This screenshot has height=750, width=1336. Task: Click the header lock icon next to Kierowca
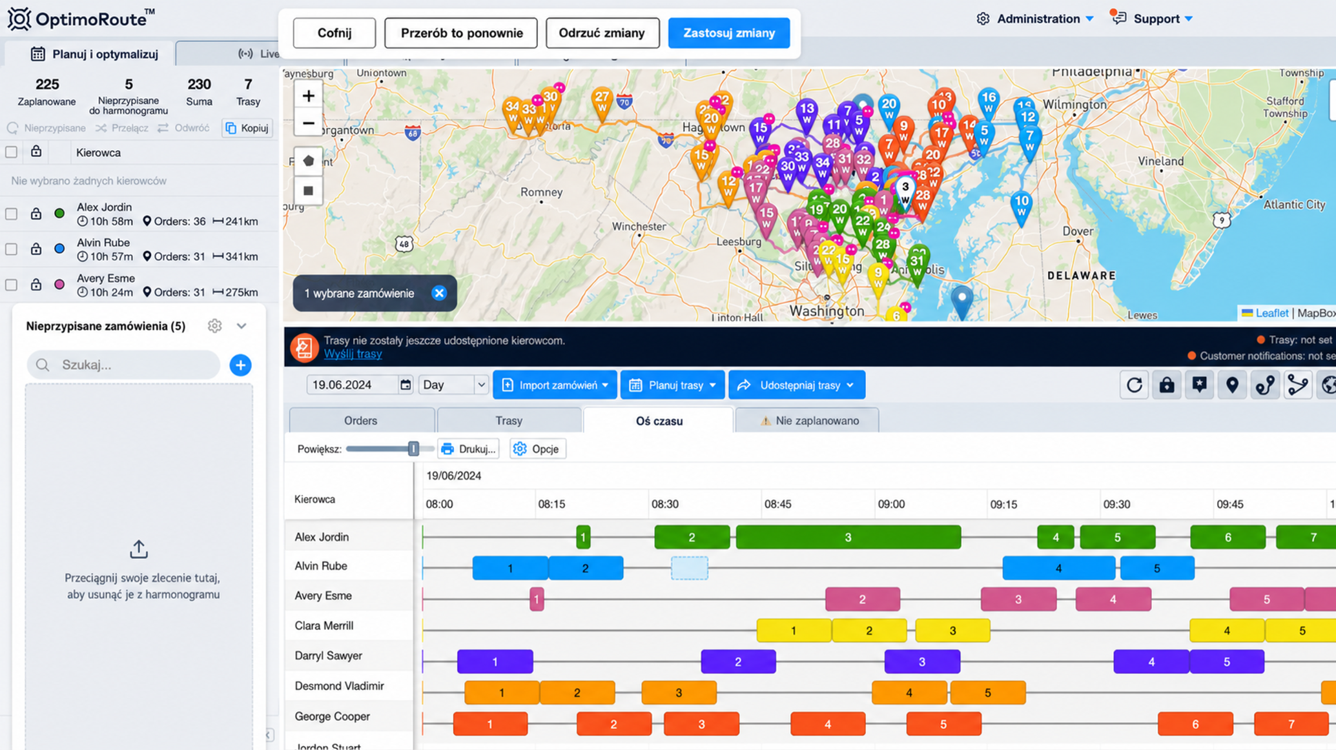click(36, 152)
